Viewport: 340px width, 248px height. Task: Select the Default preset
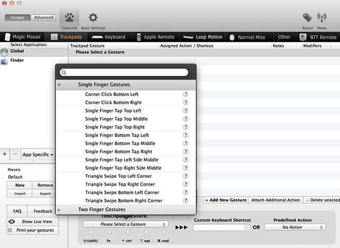15,177
